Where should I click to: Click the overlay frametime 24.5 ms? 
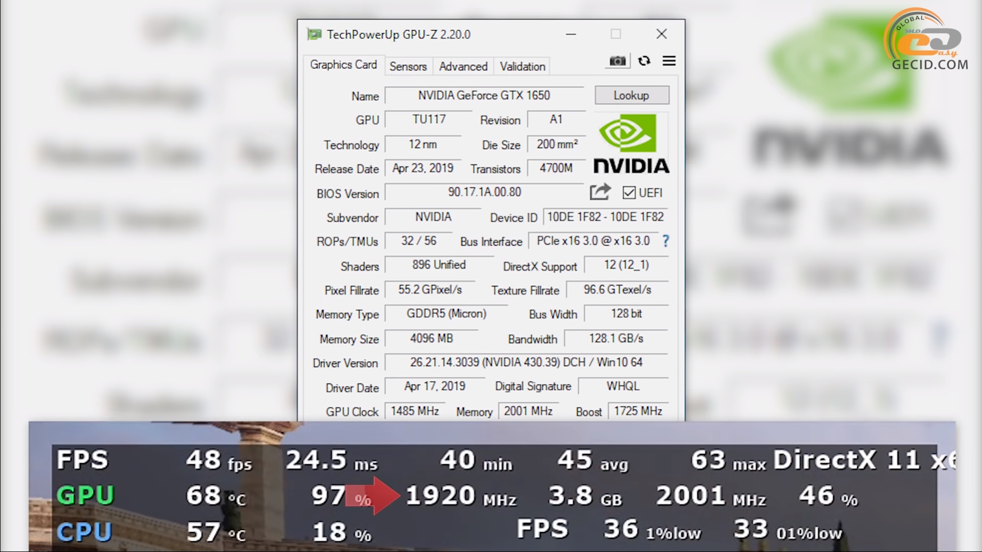(x=331, y=460)
